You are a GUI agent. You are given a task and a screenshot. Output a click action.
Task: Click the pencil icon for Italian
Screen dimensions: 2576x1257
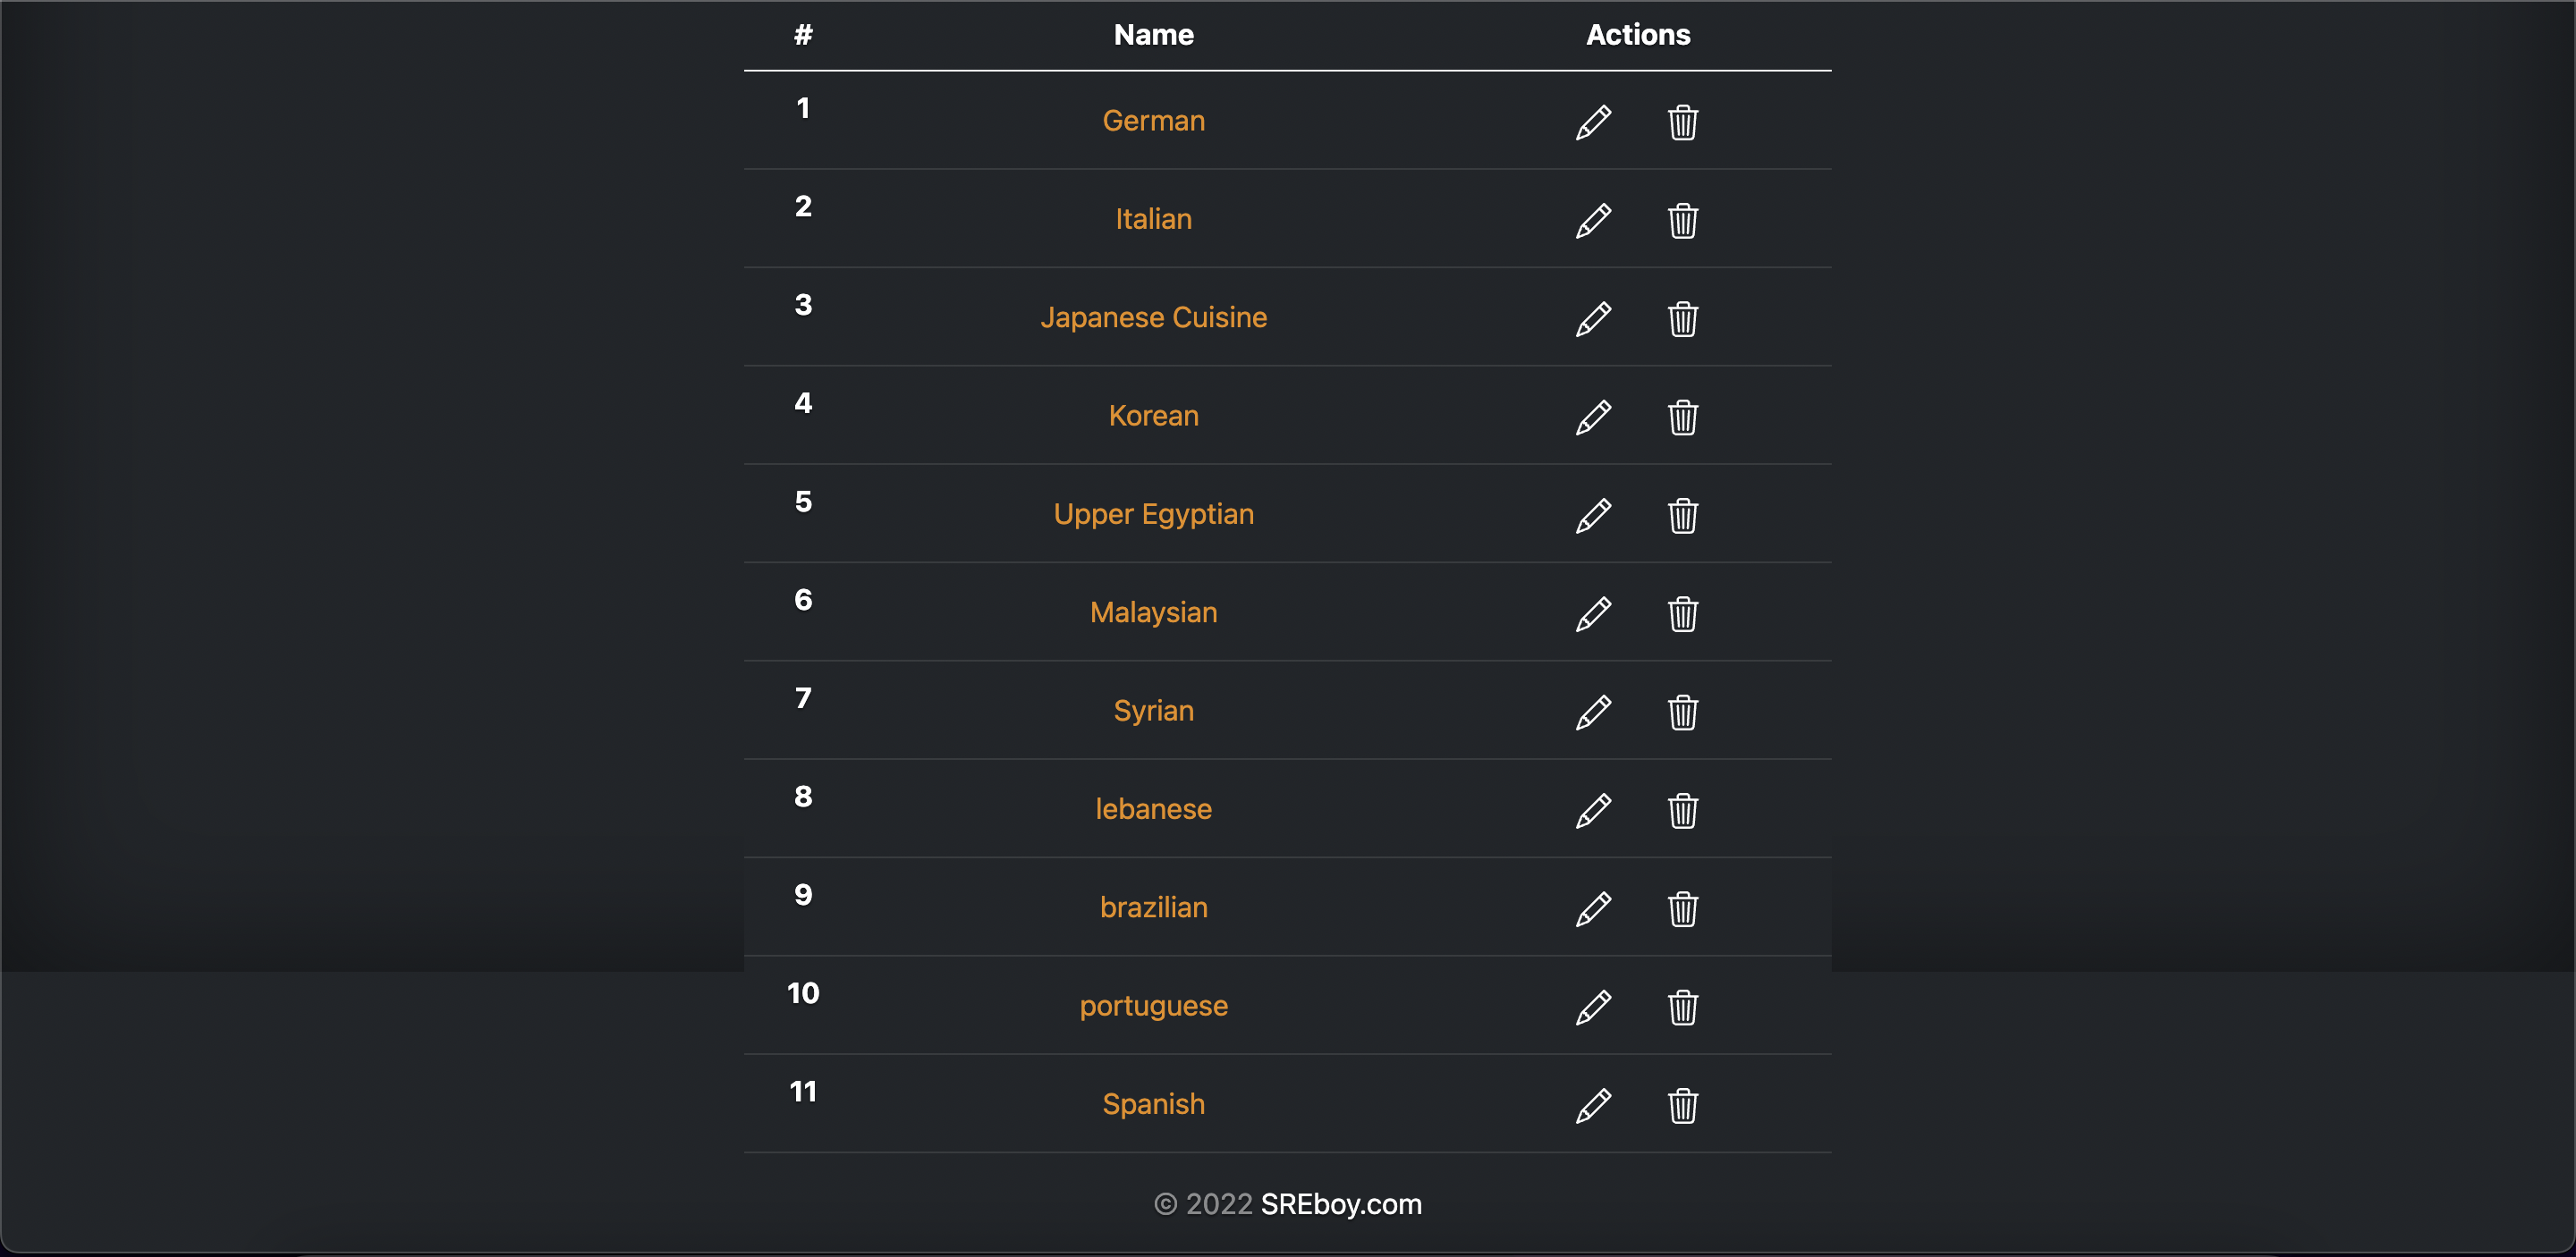[1593, 220]
